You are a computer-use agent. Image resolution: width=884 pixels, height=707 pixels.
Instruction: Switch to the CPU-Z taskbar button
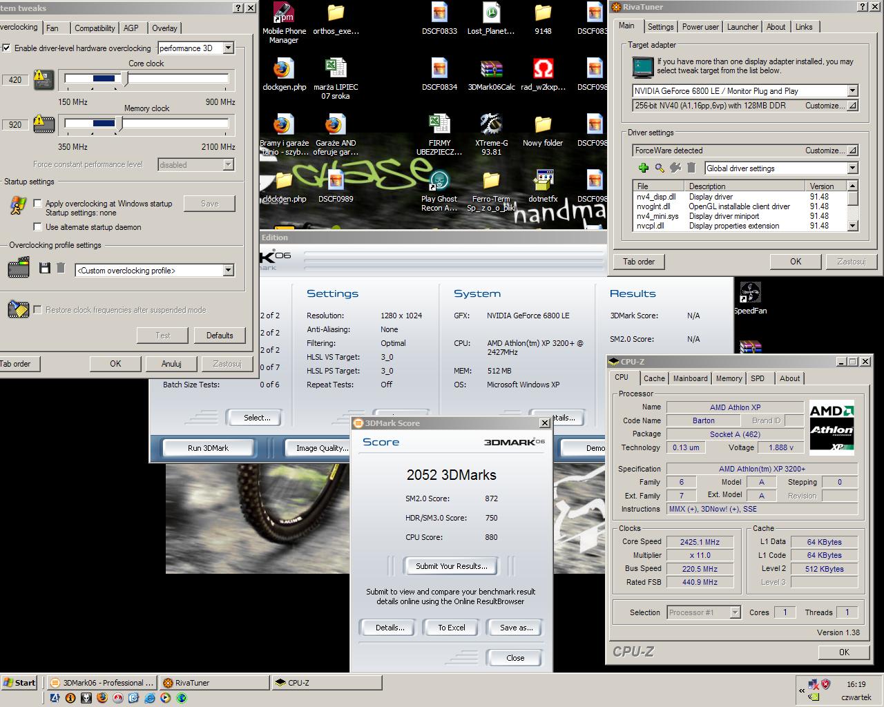click(x=326, y=683)
